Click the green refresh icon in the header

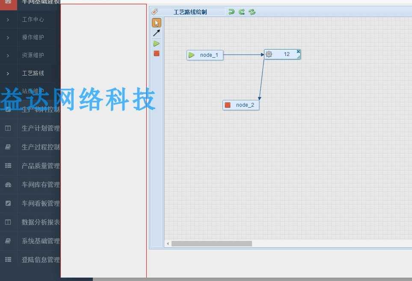click(252, 12)
